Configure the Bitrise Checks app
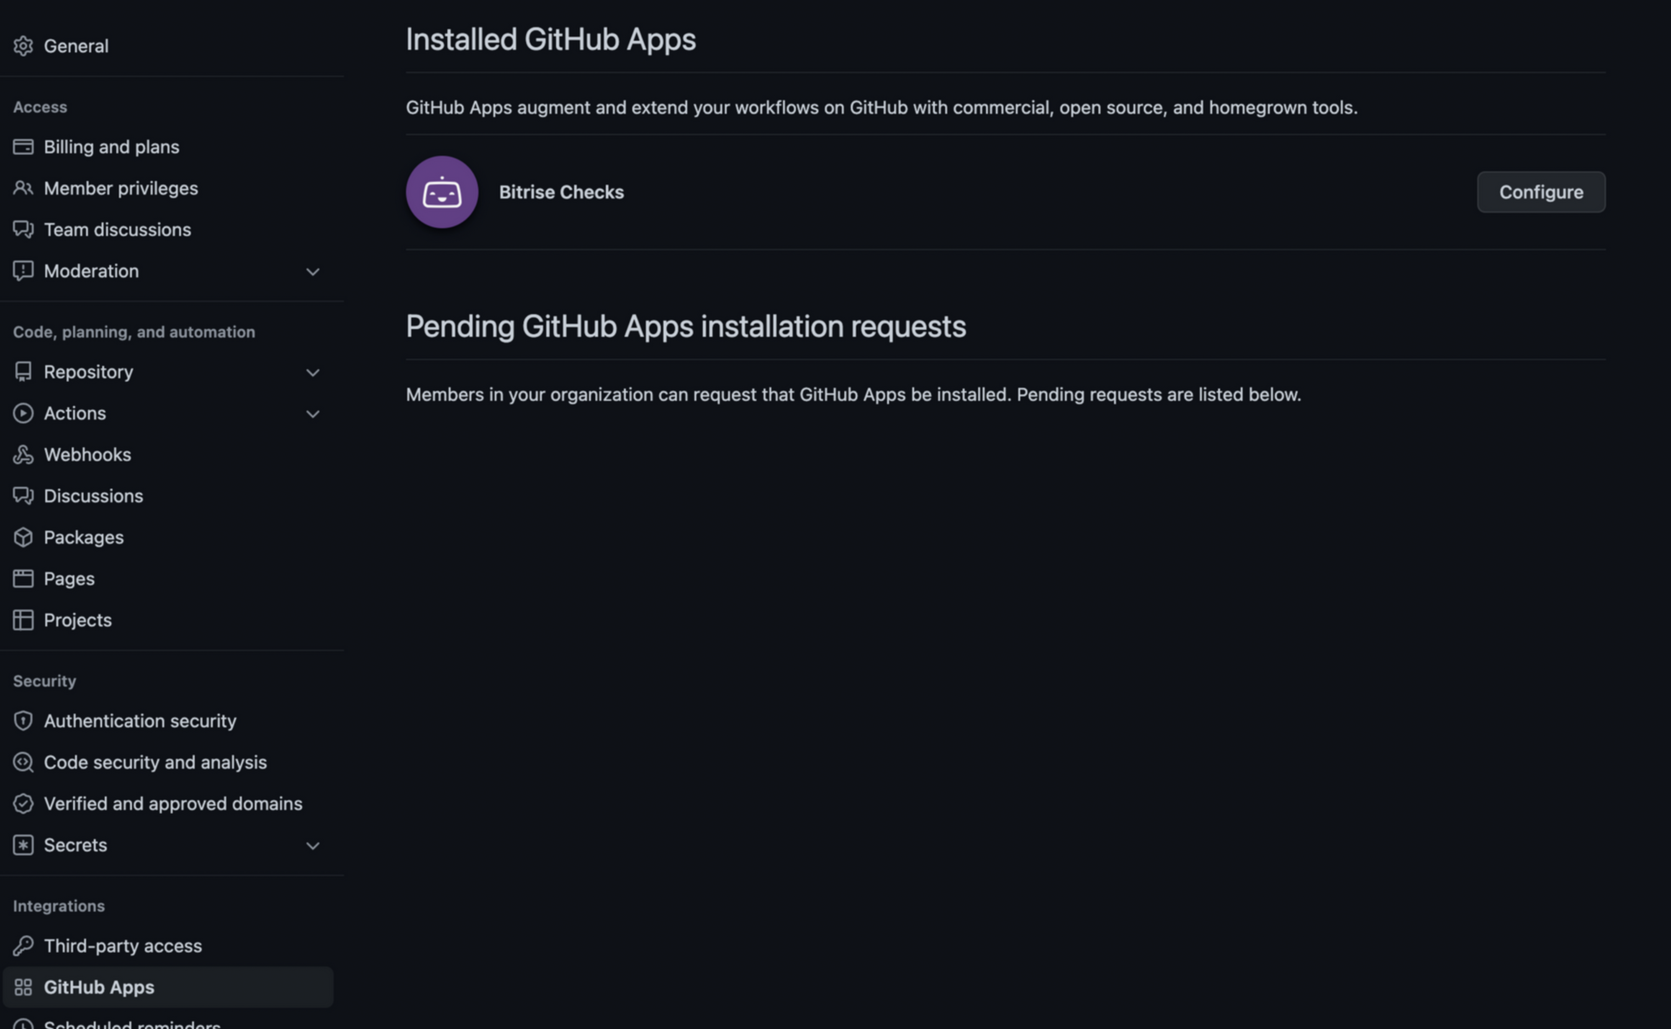Image resolution: width=1671 pixels, height=1029 pixels. tap(1540, 192)
